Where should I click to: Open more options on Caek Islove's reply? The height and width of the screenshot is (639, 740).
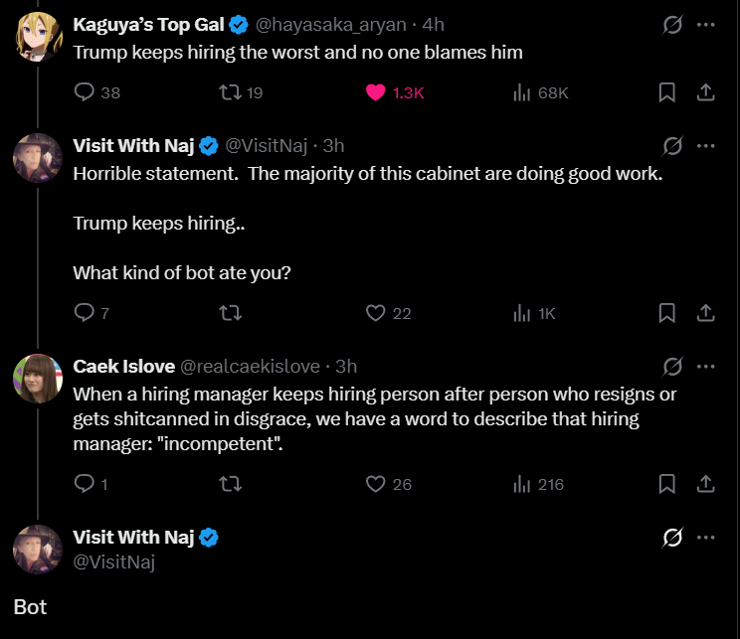point(706,367)
